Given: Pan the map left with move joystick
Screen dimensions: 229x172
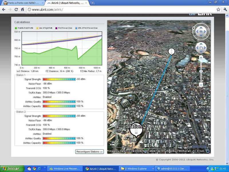Looking at the screenshot, I should click(197, 48).
